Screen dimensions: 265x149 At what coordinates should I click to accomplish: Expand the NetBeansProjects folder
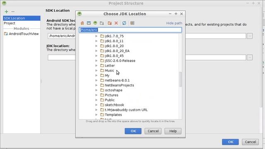[96, 85]
